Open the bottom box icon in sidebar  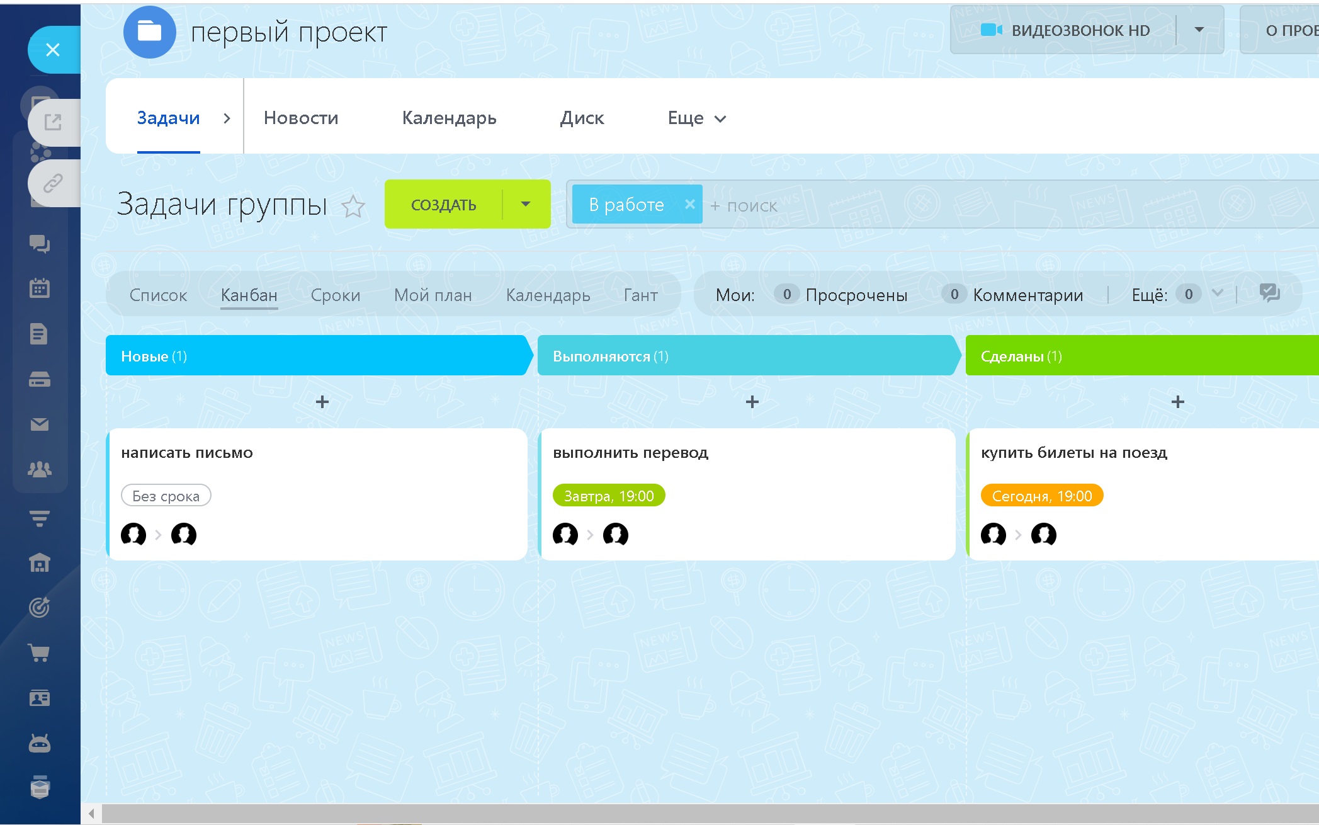(x=40, y=787)
